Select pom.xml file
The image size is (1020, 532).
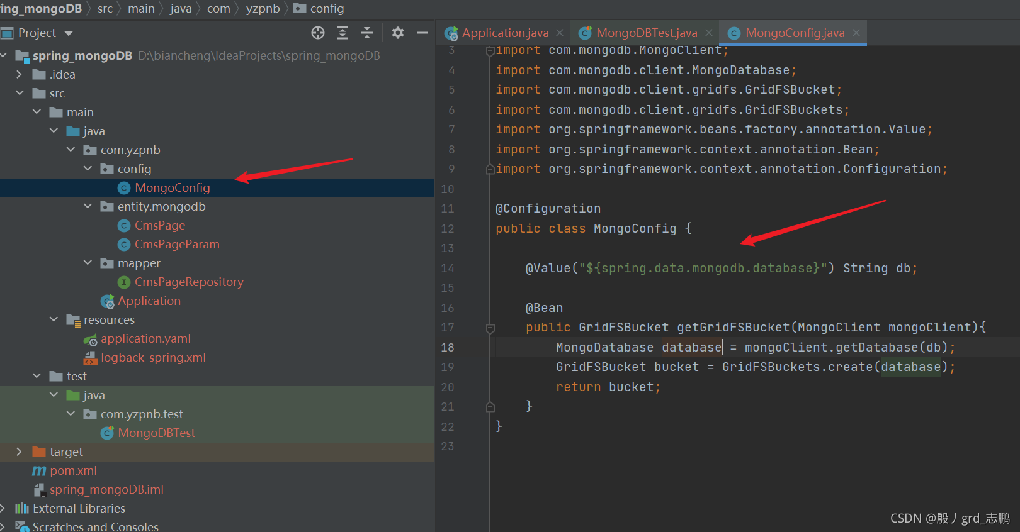pyautogui.click(x=74, y=470)
